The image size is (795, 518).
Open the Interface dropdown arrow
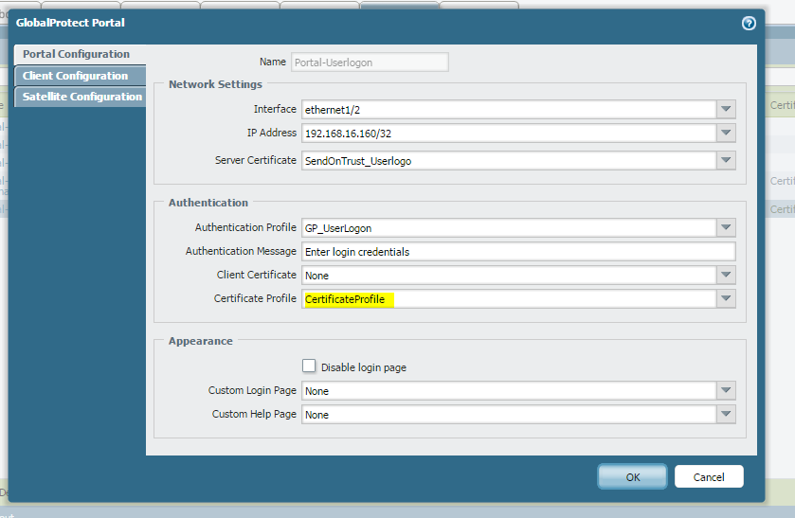726,109
